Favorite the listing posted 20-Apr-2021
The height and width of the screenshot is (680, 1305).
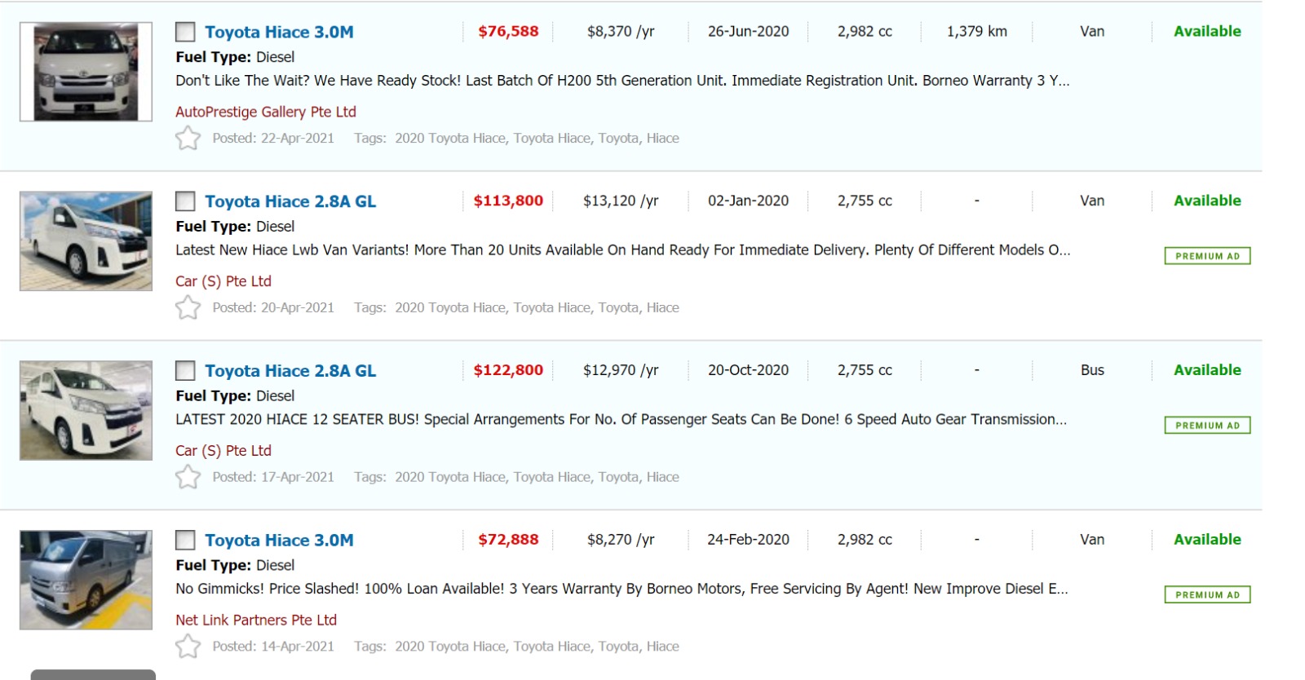188,307
